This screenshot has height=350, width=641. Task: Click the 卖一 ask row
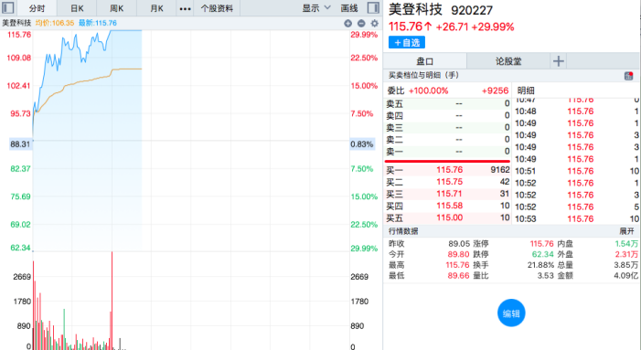coord(448,152)
